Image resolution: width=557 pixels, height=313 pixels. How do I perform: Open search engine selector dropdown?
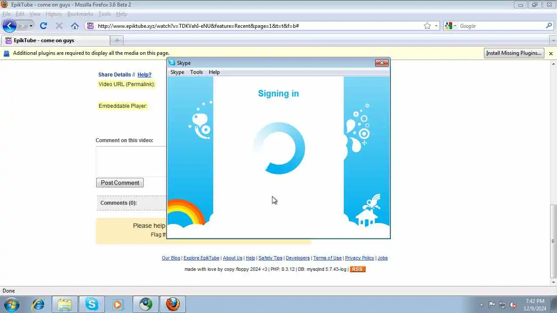[450, 26]
